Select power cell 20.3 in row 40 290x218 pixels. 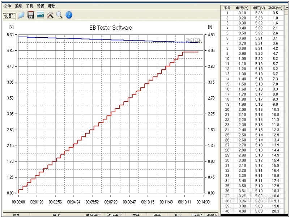tap(276, 211)
